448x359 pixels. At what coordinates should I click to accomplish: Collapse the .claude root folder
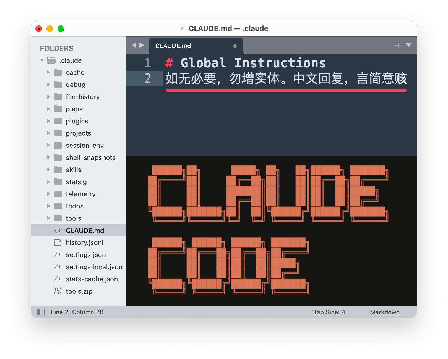pos(42,60)
